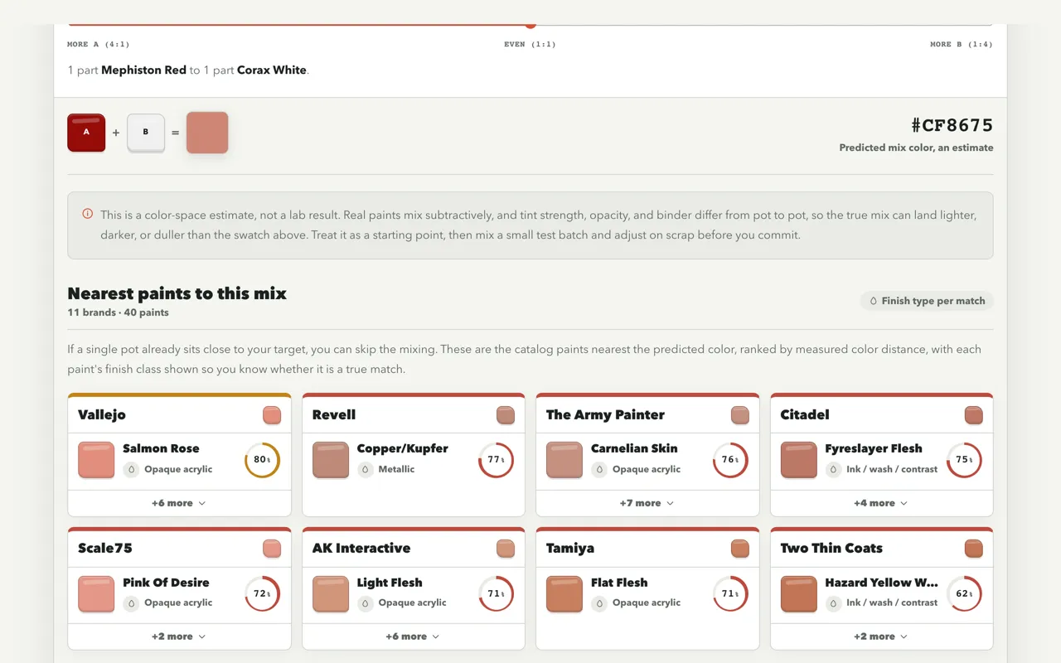Expand Scale75 +2 more paints
1061x663 pixels.
pyautogui.click(x=179, y=636)
